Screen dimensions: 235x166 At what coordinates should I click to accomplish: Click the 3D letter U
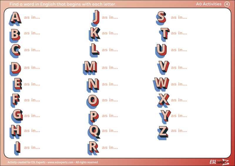click(161, 51)
